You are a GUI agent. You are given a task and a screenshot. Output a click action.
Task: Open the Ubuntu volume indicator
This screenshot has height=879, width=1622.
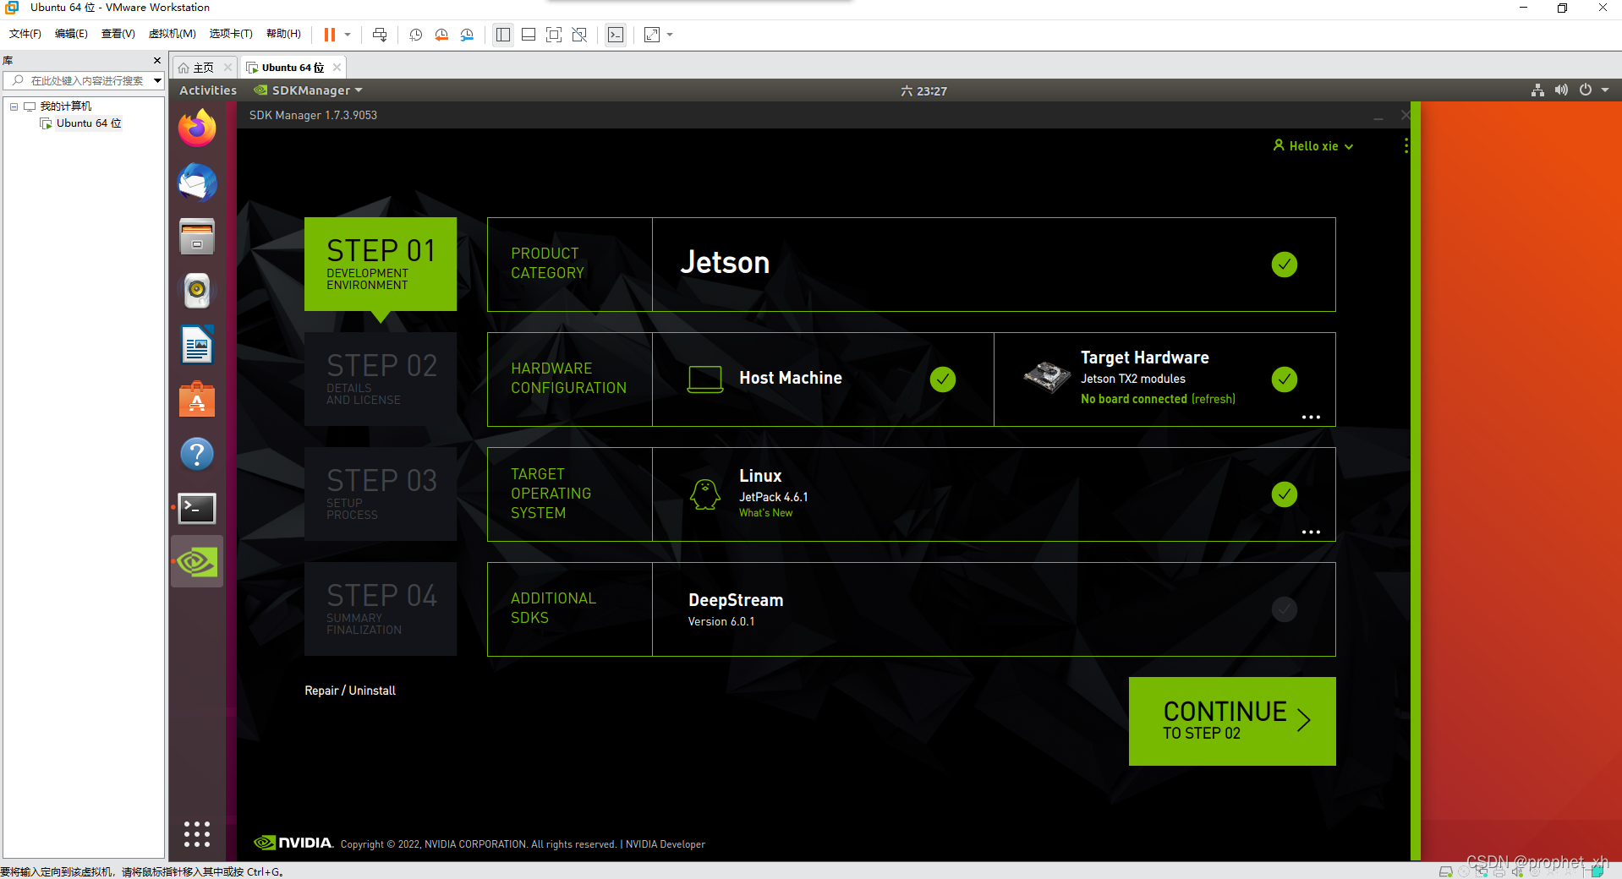click(1561, 90)
